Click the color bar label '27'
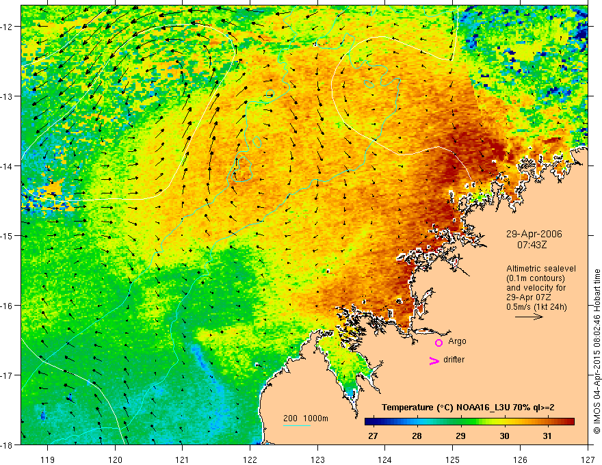602x465 pixels. 372,436
